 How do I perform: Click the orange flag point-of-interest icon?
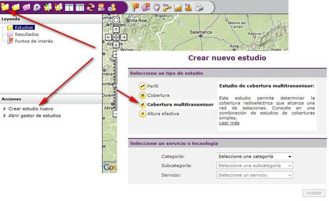pyautogui.click(x=135, y=7)
